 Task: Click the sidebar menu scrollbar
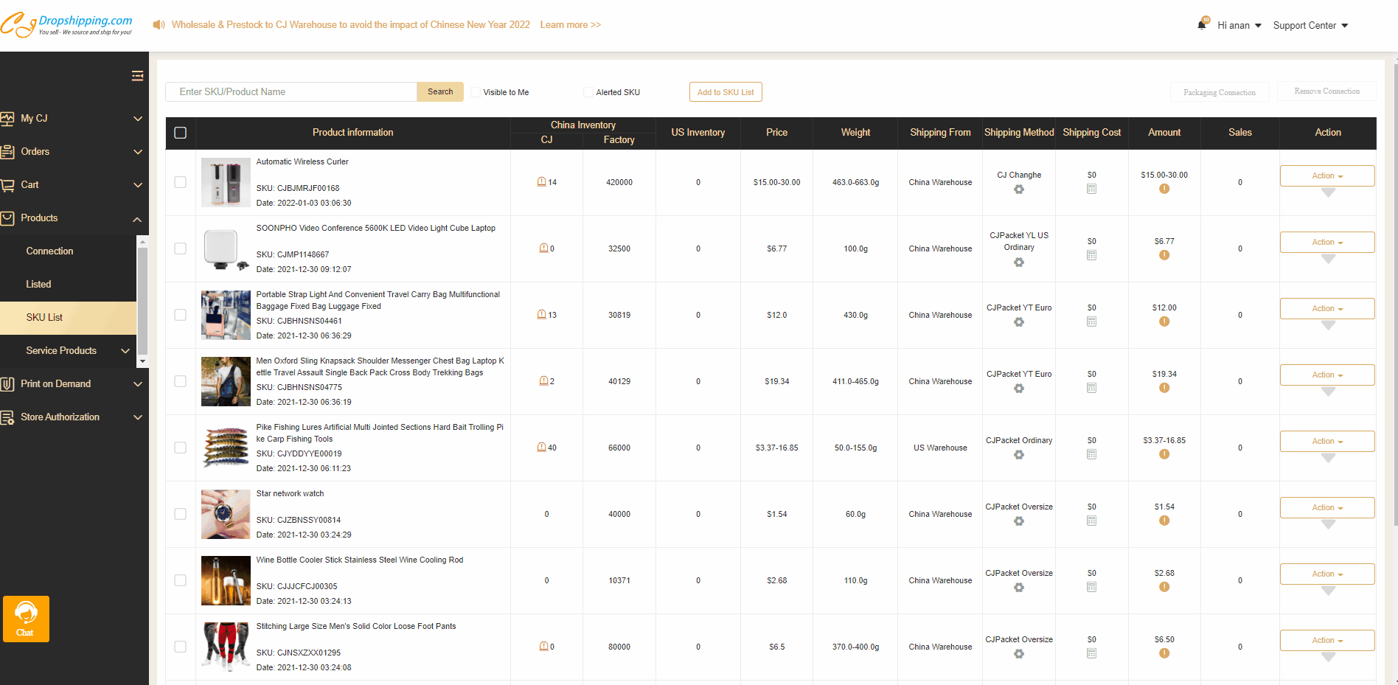143,302
